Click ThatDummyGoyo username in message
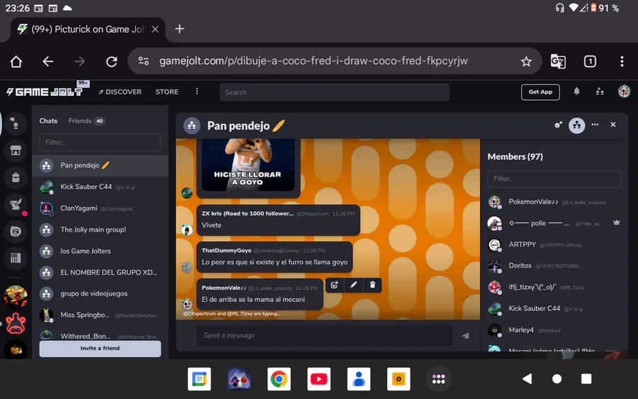Image resolution: width=638 pixels, height=399 pixels. (x=226, y=251)
